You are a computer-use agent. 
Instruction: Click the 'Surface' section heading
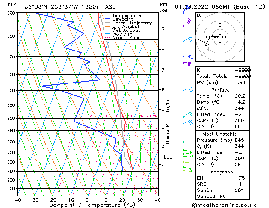point(220,90)
